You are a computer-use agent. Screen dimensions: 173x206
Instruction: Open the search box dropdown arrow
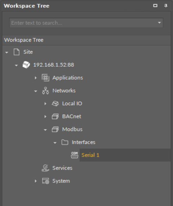(x=159, y=23)
